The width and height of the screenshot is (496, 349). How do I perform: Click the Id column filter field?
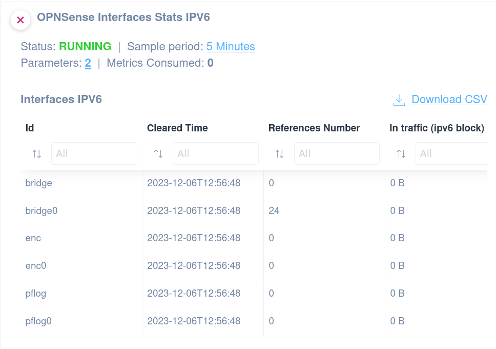pos(94,153)
